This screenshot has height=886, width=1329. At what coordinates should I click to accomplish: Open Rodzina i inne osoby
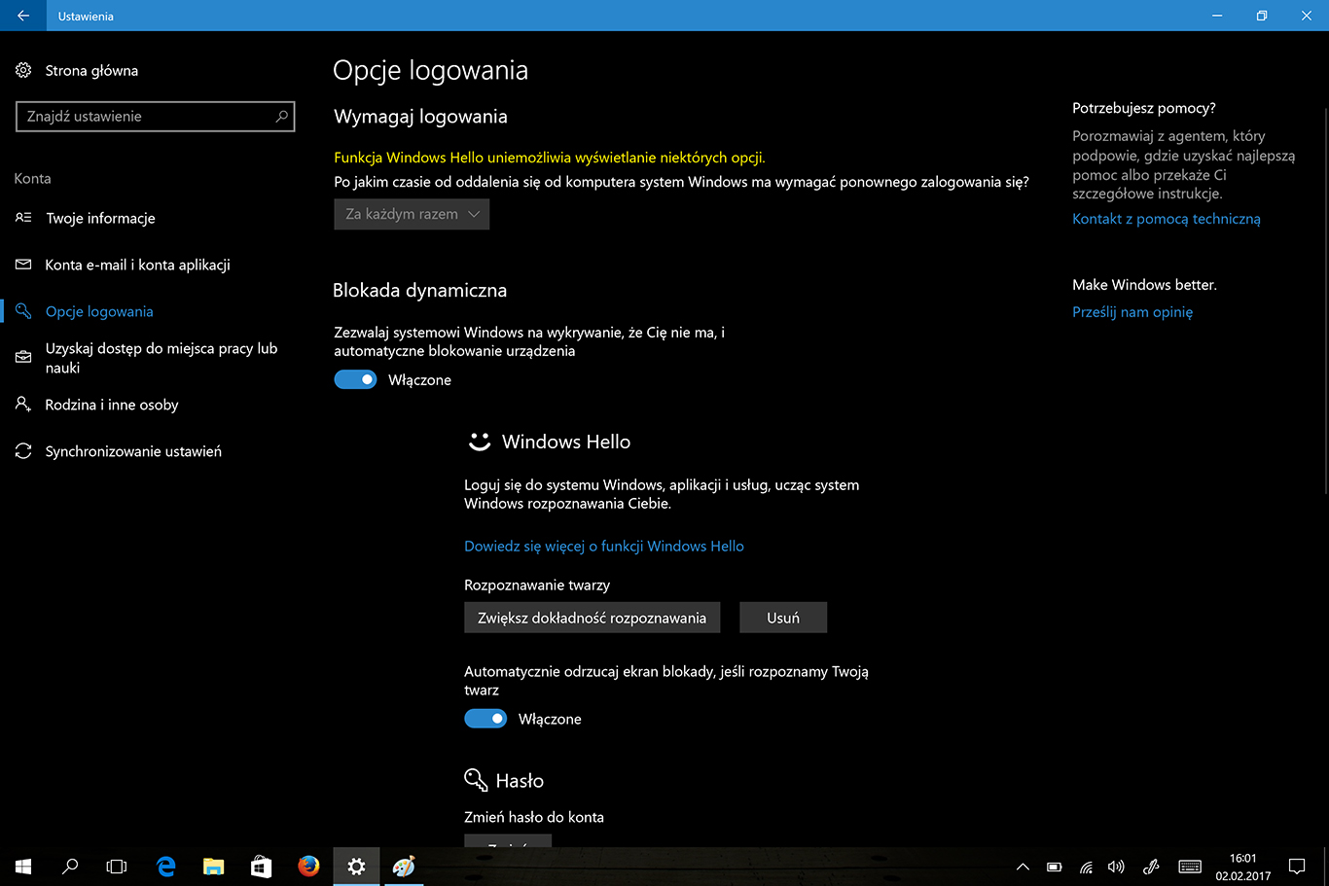112,405
